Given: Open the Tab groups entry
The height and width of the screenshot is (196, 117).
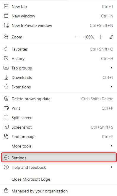Looking at the screenshot, I should [58, 68].
